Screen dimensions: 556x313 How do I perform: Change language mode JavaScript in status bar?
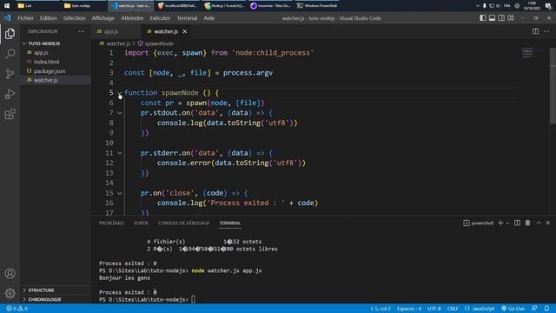pyautogui.click(x=480, y=309)
